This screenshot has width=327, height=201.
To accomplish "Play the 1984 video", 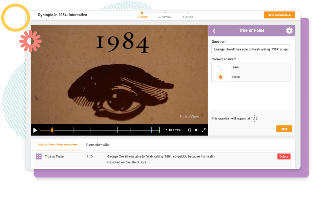I will coord(35,130).
